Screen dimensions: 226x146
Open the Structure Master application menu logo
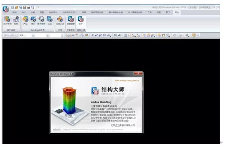(x=6, y=9)
